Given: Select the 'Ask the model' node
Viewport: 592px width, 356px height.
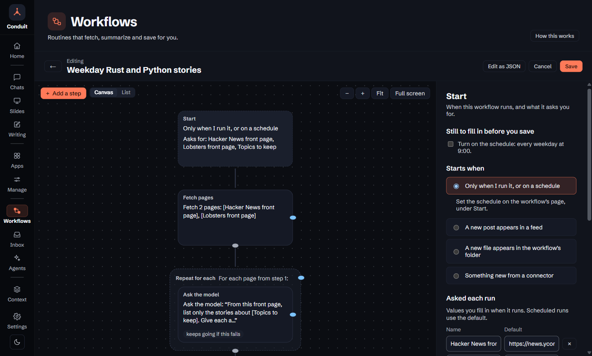Looking at the screenshot, I should (235, 314).
